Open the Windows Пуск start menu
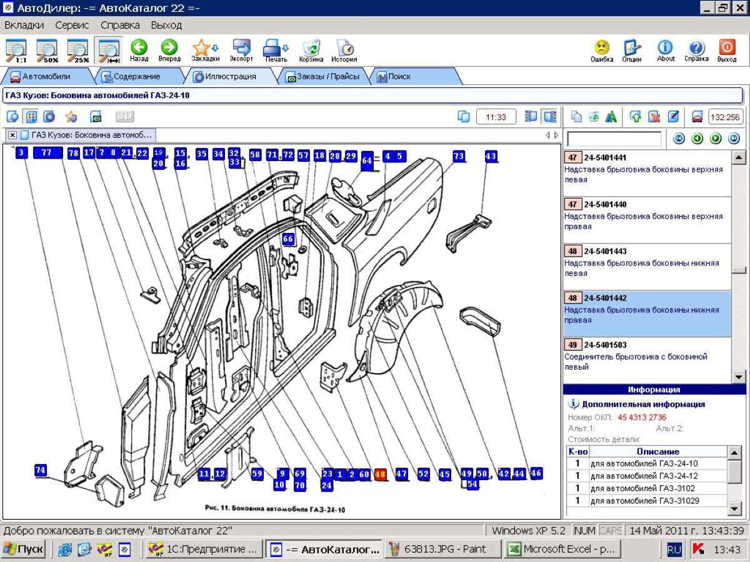 [23, 550]
